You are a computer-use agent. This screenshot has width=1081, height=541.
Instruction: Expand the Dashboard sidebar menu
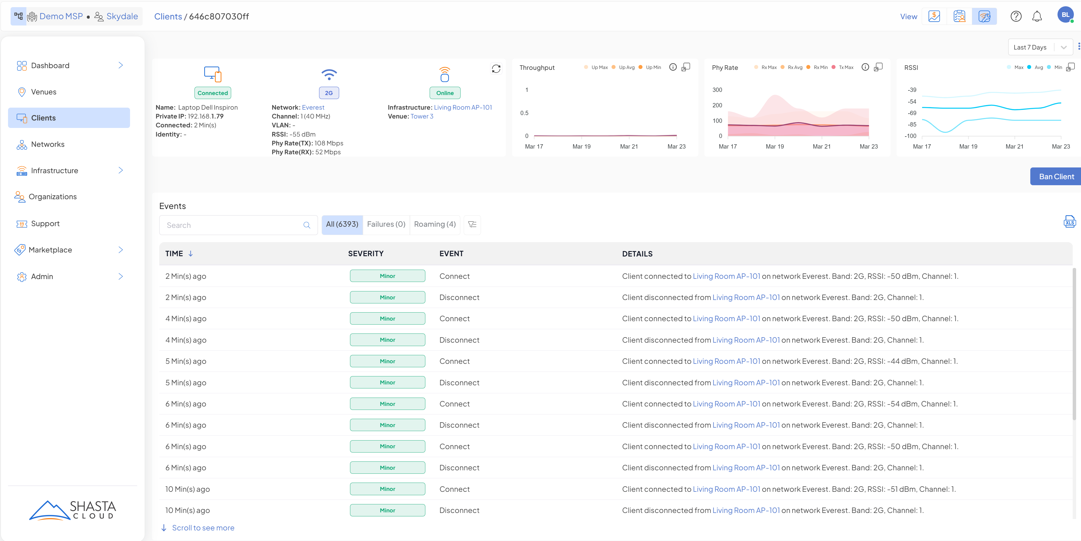120,66
